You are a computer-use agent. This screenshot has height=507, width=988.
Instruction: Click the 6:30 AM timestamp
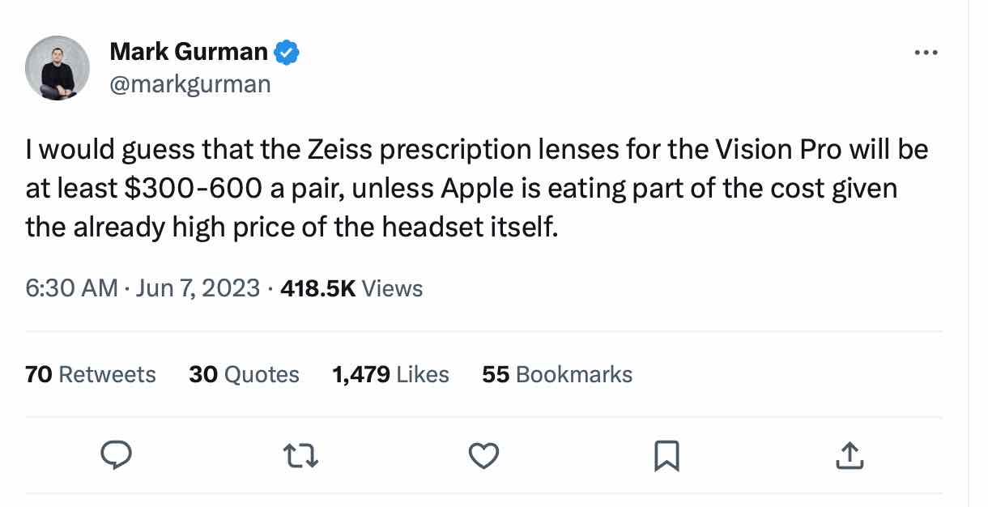[71, 288]
